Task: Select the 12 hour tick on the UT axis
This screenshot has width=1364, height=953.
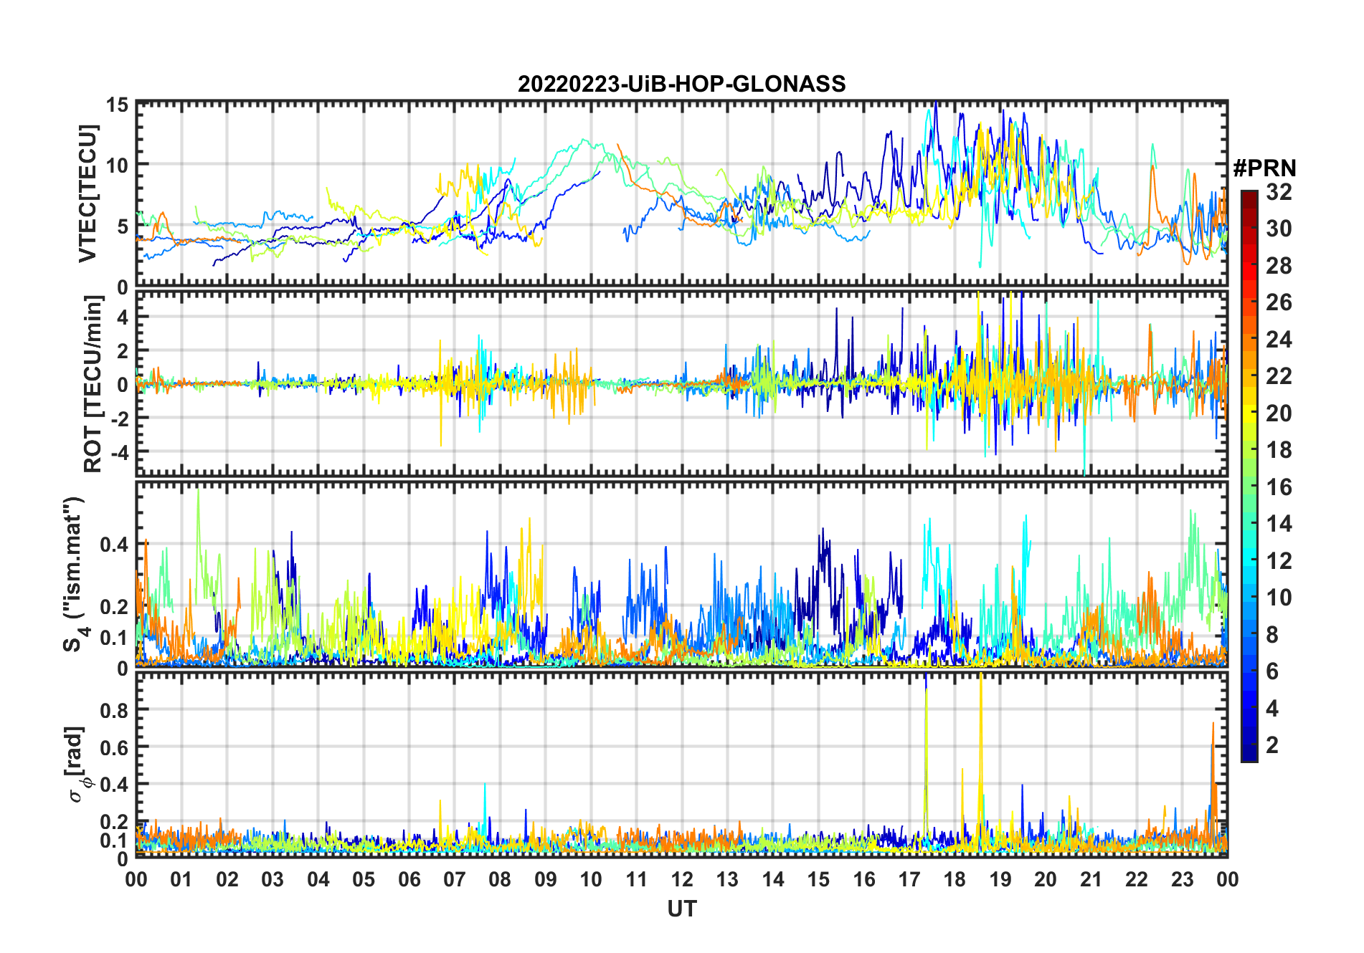Action: 682,879
